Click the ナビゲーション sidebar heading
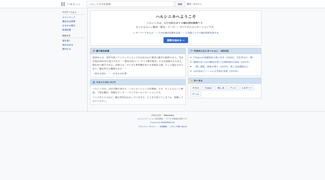 [x=69, y=12]
